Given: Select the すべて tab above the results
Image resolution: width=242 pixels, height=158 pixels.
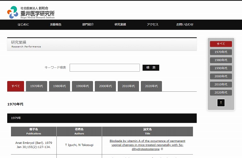Looking at the screenshot, I should point(15,86).
